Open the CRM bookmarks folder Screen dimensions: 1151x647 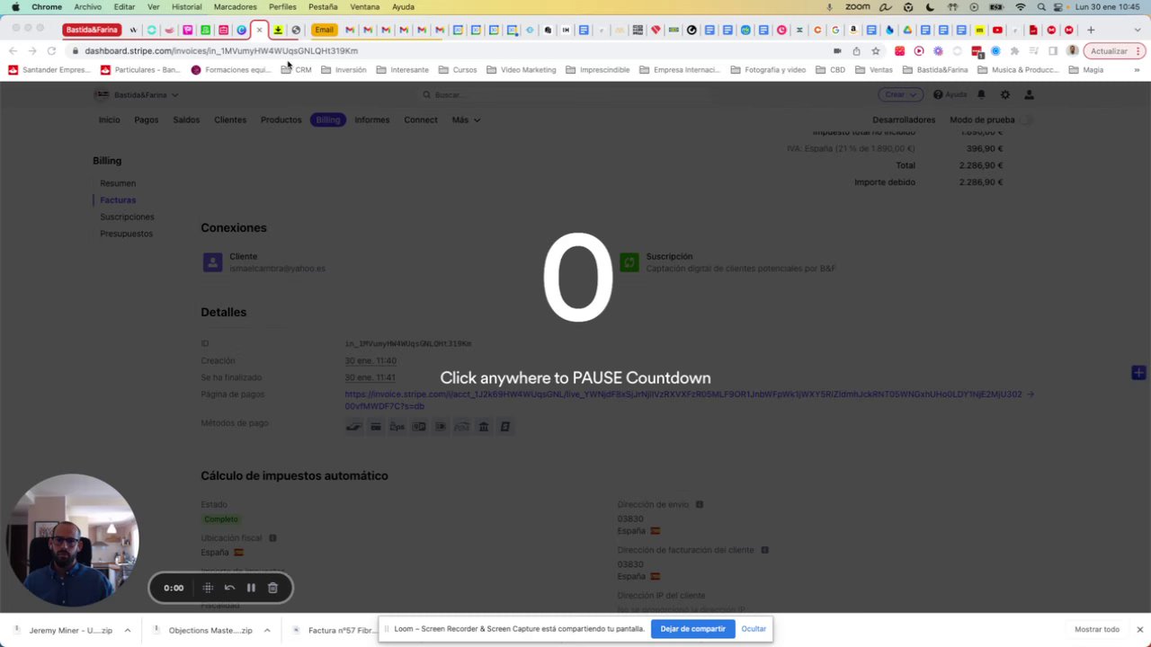point(297,69)
